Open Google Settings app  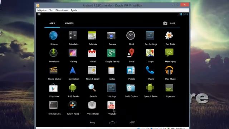pos(111,53)
